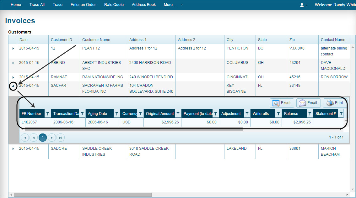Sort by the Date column header
Image resolution: width=356 pixels, height=198 pixels.
[33, 40]
